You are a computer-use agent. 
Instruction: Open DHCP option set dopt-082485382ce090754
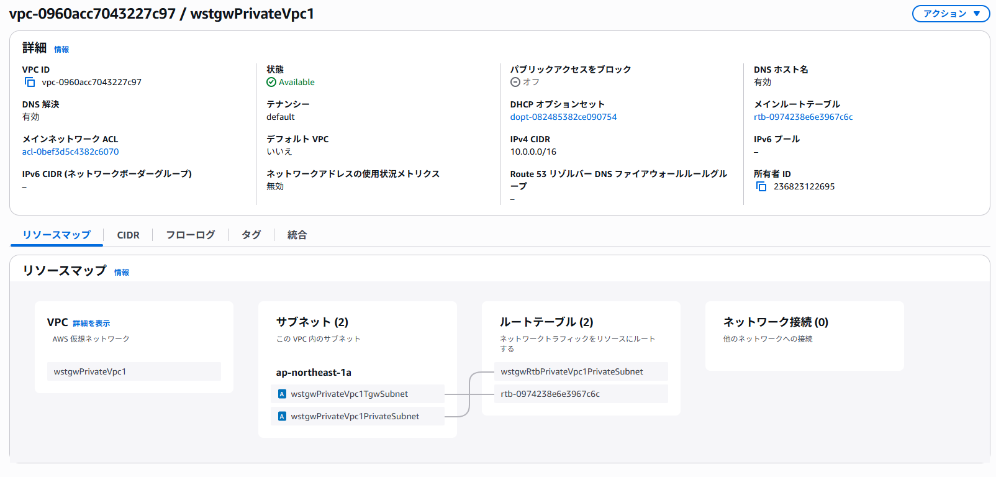(563, 117)
